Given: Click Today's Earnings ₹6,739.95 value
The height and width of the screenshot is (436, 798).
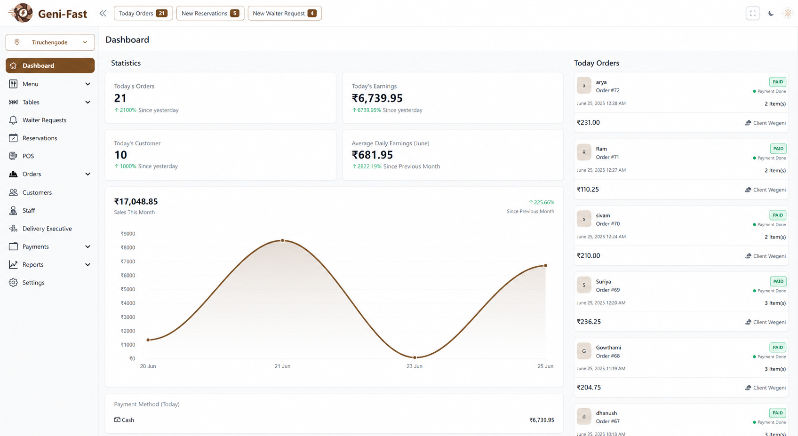Looking at the screenshot, I should point(377,98).
